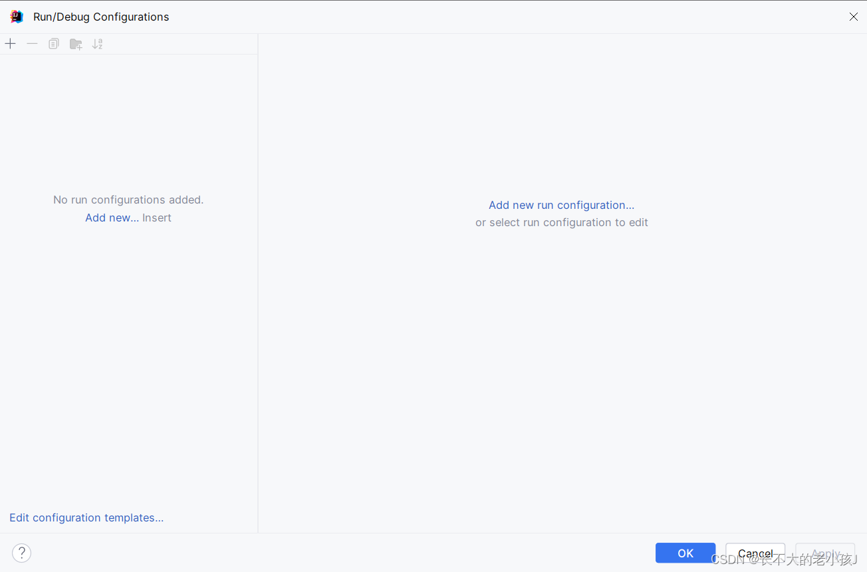Open help with the question mark icon
Image resolution: width=867 pixels, height=572 pixels.
tap(21, 553)
